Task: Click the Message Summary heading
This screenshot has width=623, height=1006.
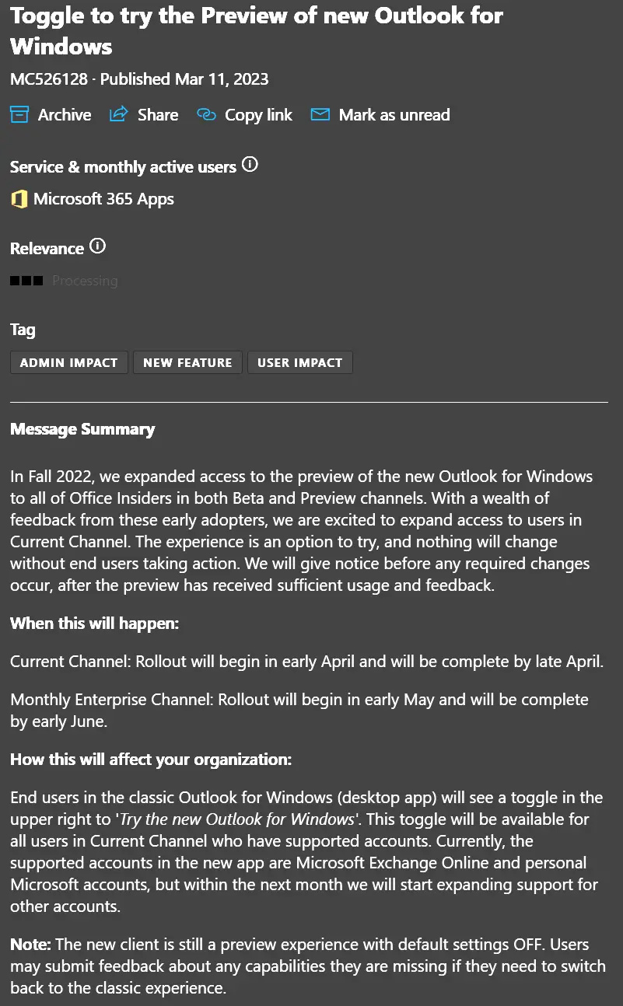Action: click(x=82, y=429)
